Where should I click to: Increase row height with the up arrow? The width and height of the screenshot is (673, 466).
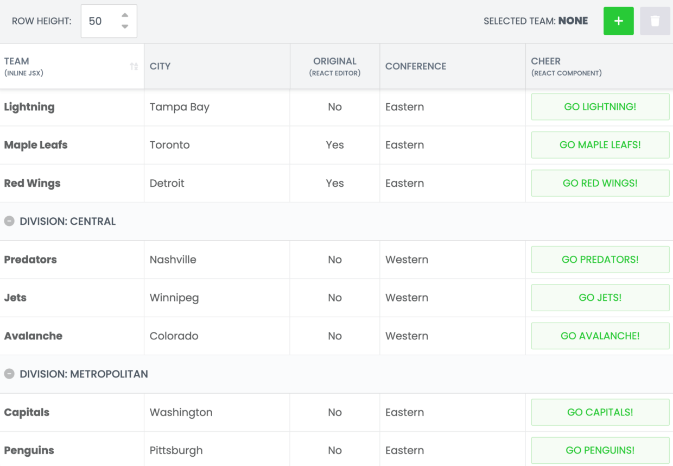point(125,15)
